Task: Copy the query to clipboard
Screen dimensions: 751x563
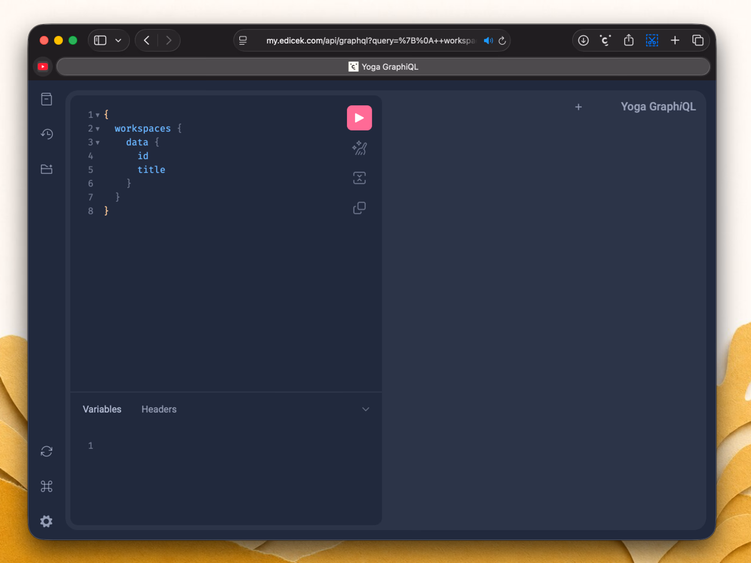Action: [359, 208]
